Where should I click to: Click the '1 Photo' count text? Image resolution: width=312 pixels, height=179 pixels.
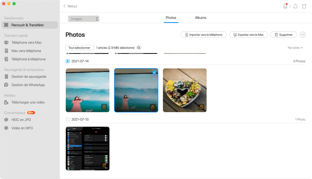click(300, 119)
